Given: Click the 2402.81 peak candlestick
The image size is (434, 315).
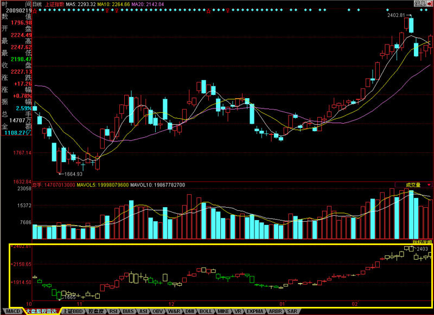Looking at the screenshot, I should click(x=411, y=25).
